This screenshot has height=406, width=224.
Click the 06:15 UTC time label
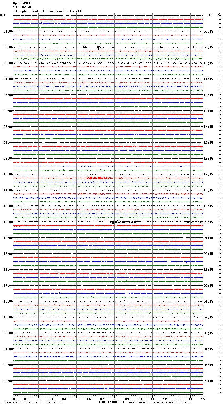(208, 381)
